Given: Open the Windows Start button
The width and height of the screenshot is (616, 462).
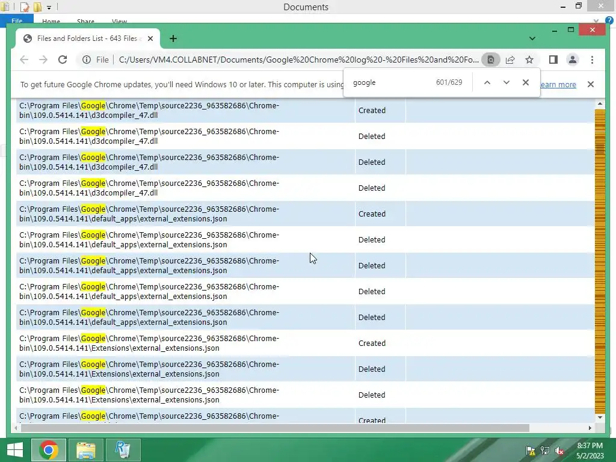Looking at the screenshot, I should 15,450.
